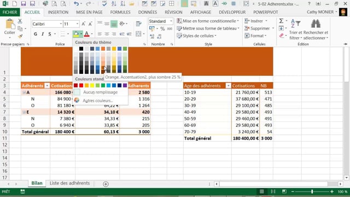This screenshot has height=197, width=350.
Task: Apply thousands separator 000 format
Action: click(x=170, y=28)
